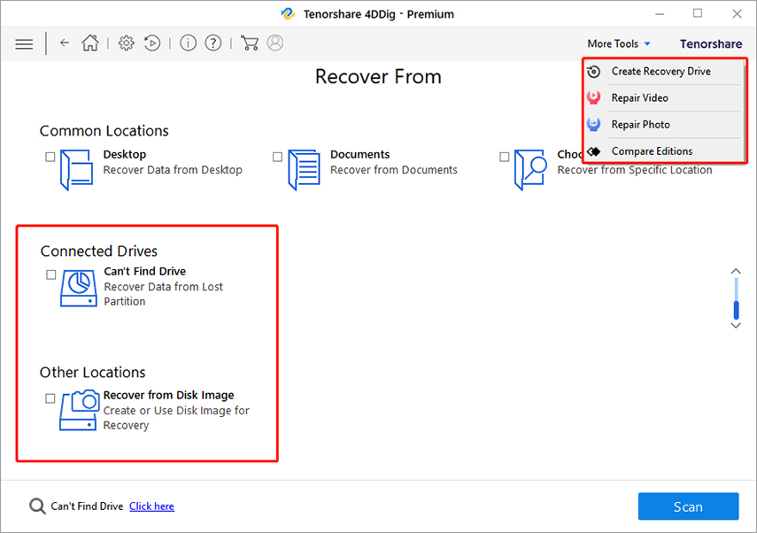Tick the specific location checkbox
Image resolution: width=757 pixels, height=533 pixels.
coord(505,157)
